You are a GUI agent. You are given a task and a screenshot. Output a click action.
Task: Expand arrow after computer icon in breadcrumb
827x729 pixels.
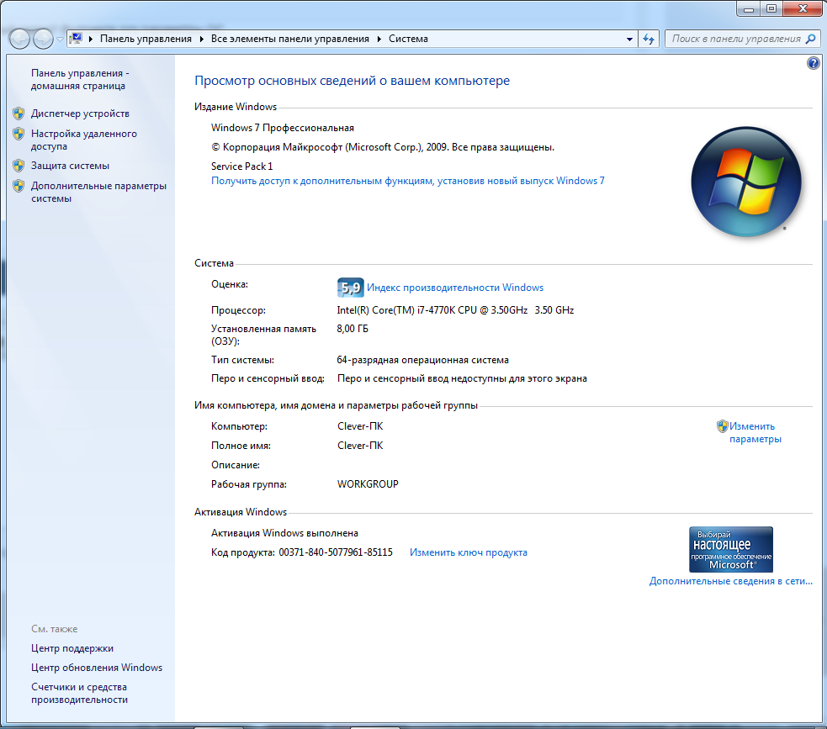[91, 39]
